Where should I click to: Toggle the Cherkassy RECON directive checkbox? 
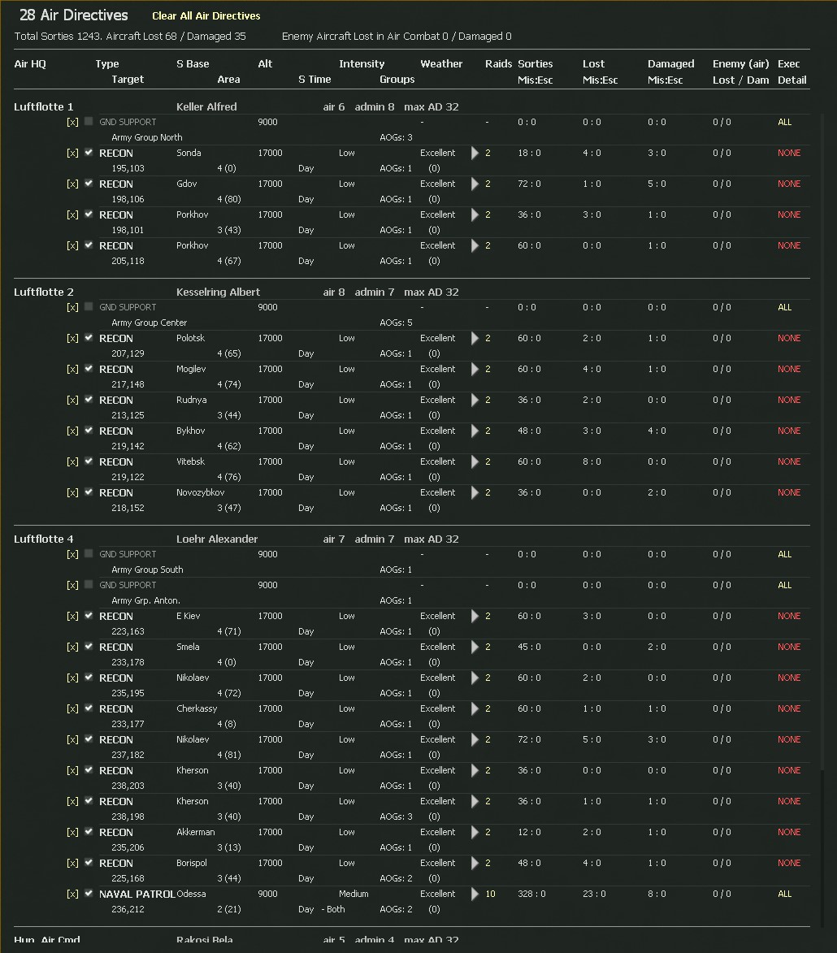[x=89, y=708]
